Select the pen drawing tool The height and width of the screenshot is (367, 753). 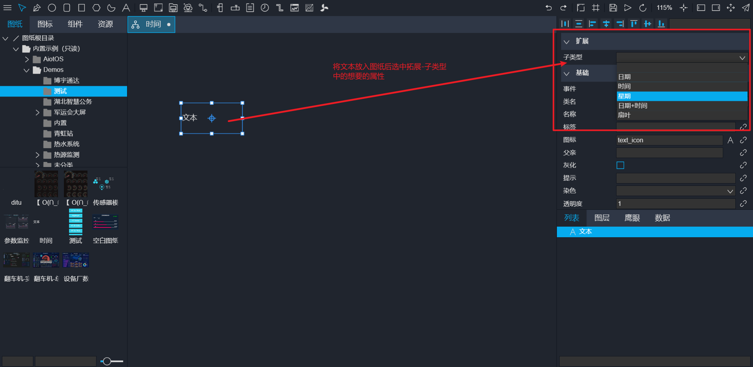[x=37, y=8]
